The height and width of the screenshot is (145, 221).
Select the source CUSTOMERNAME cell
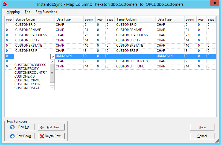tap(34, 30)
